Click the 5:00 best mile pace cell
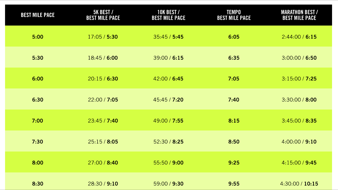338x190 pixels. click(38, 37)
